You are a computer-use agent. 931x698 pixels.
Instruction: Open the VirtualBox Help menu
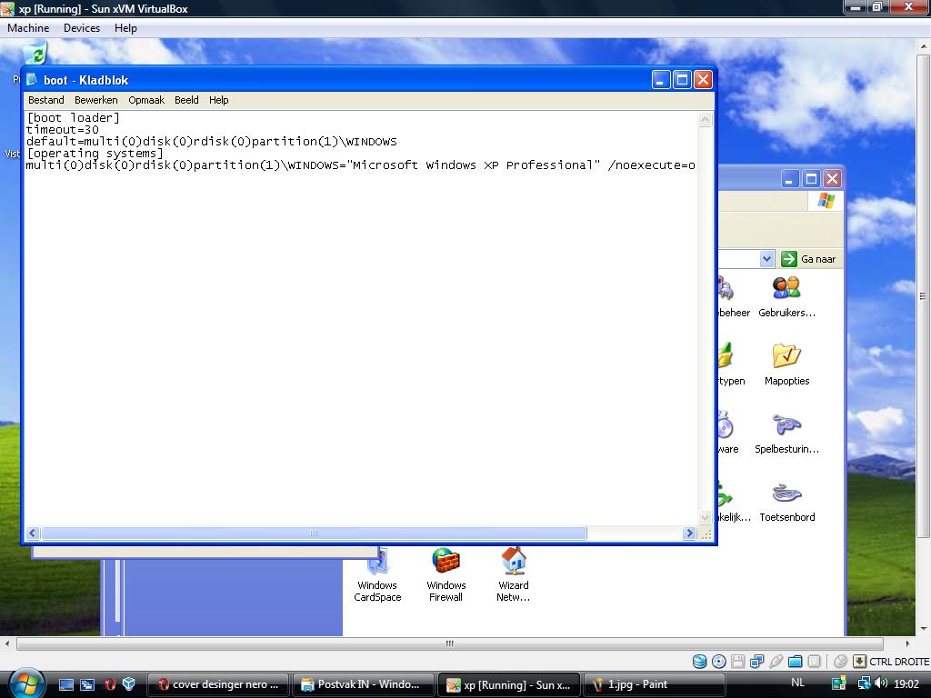point(125,28)
